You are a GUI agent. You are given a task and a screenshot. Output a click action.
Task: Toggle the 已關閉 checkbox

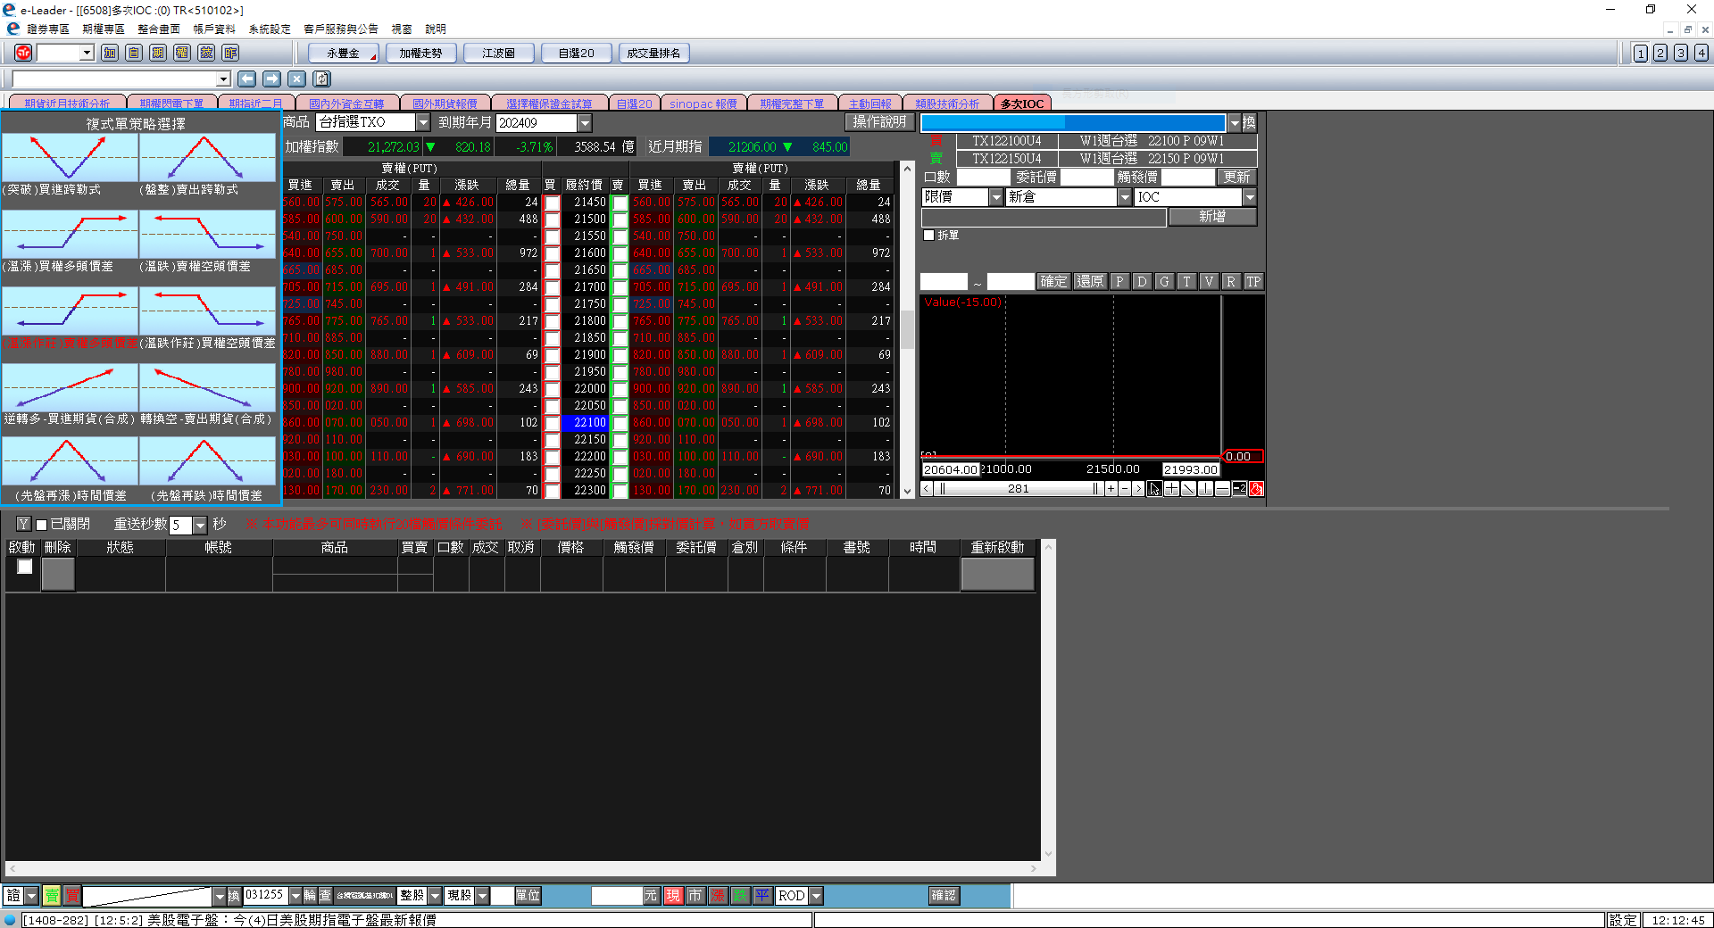(41, 525)
